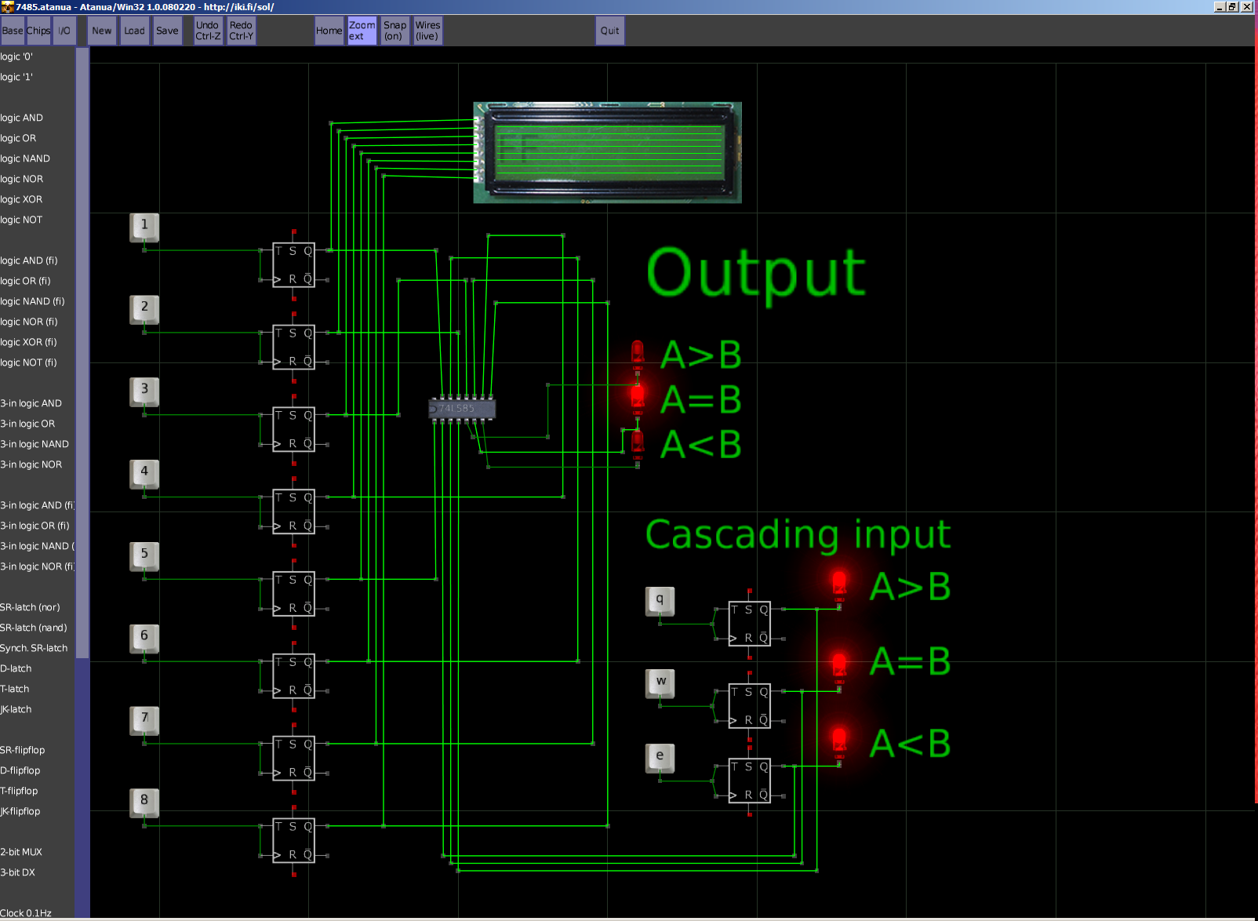Click the Quit button
The width and height of the screenshot is (1258, 921).
click(609, 31)
